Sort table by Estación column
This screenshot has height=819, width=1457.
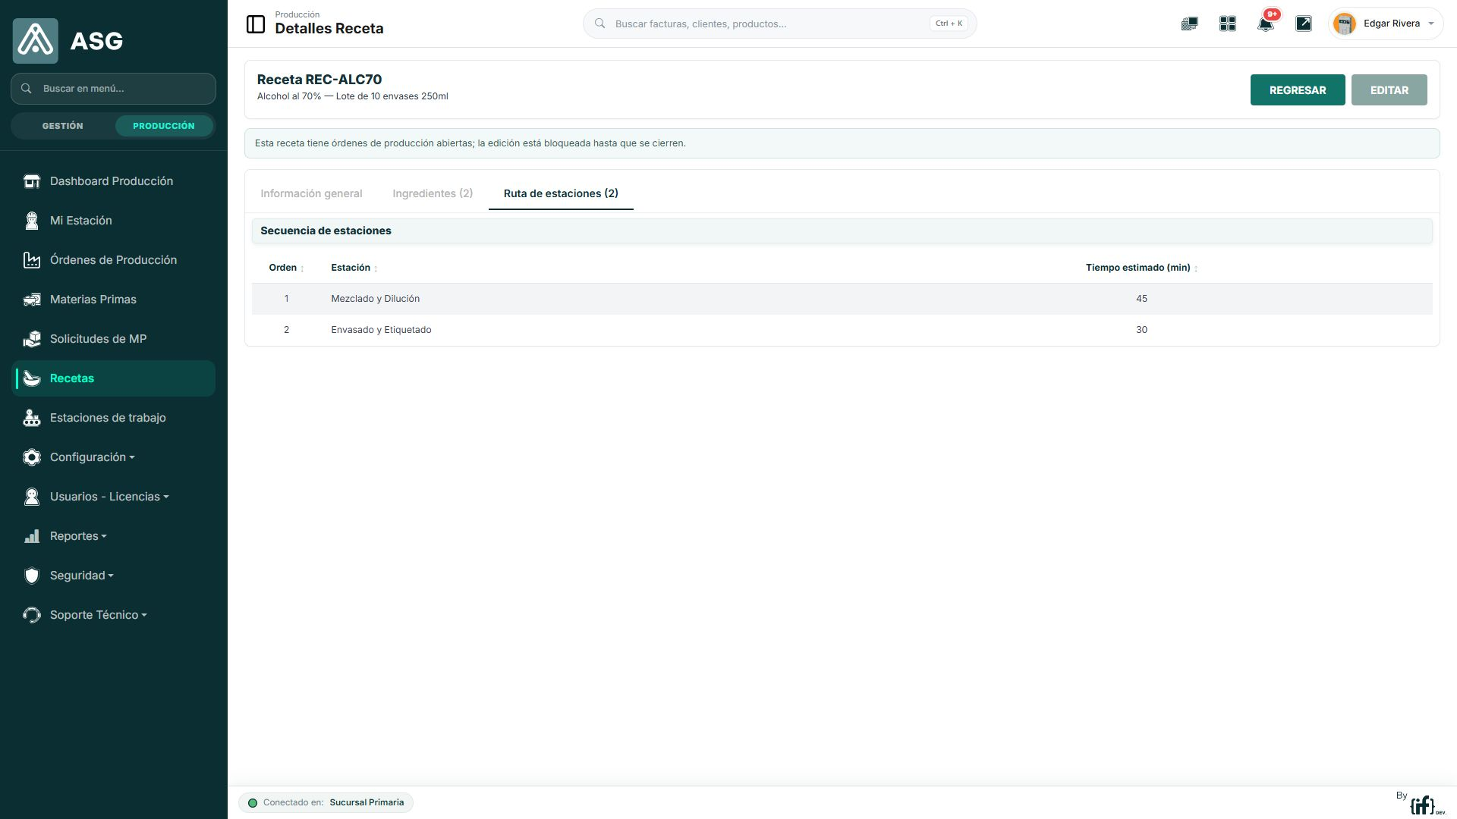pos(354,268)
